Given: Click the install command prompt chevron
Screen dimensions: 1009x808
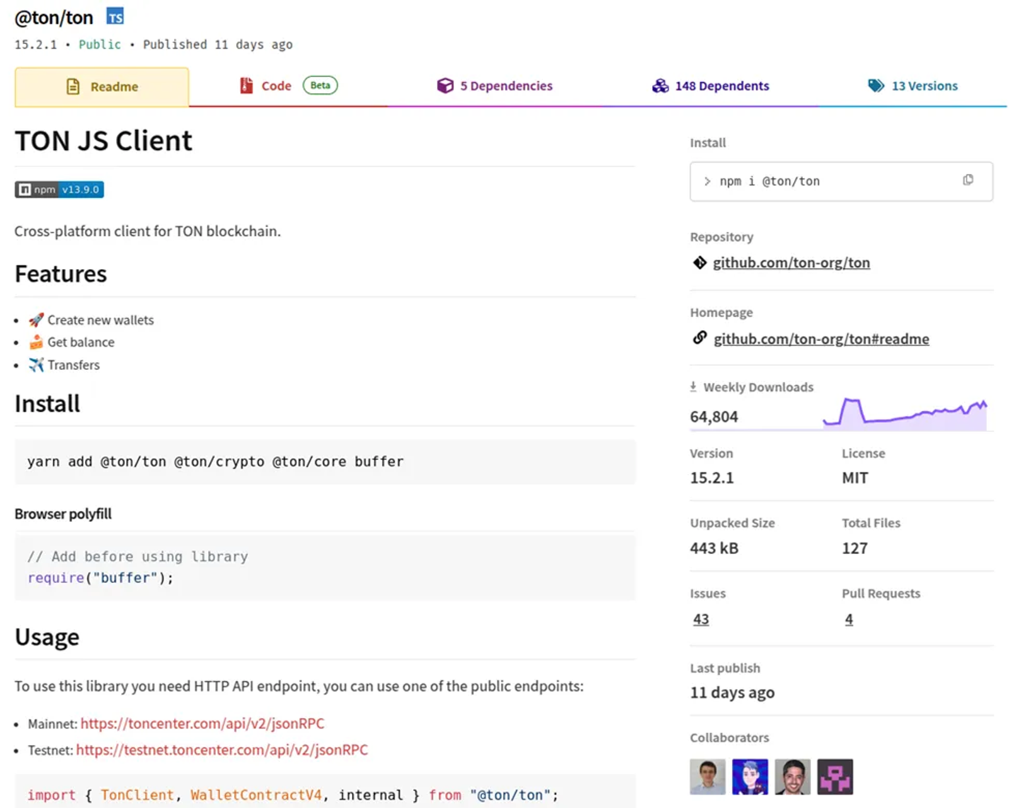Looking at the screenshot, I should (707, 182).
